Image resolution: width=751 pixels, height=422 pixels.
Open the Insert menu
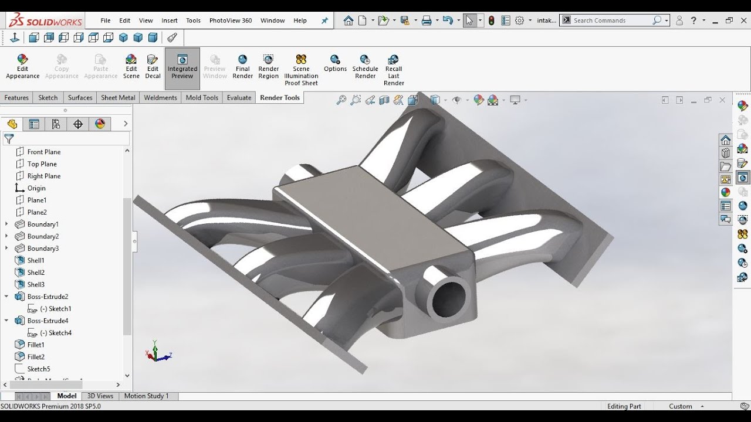(170, 21)
